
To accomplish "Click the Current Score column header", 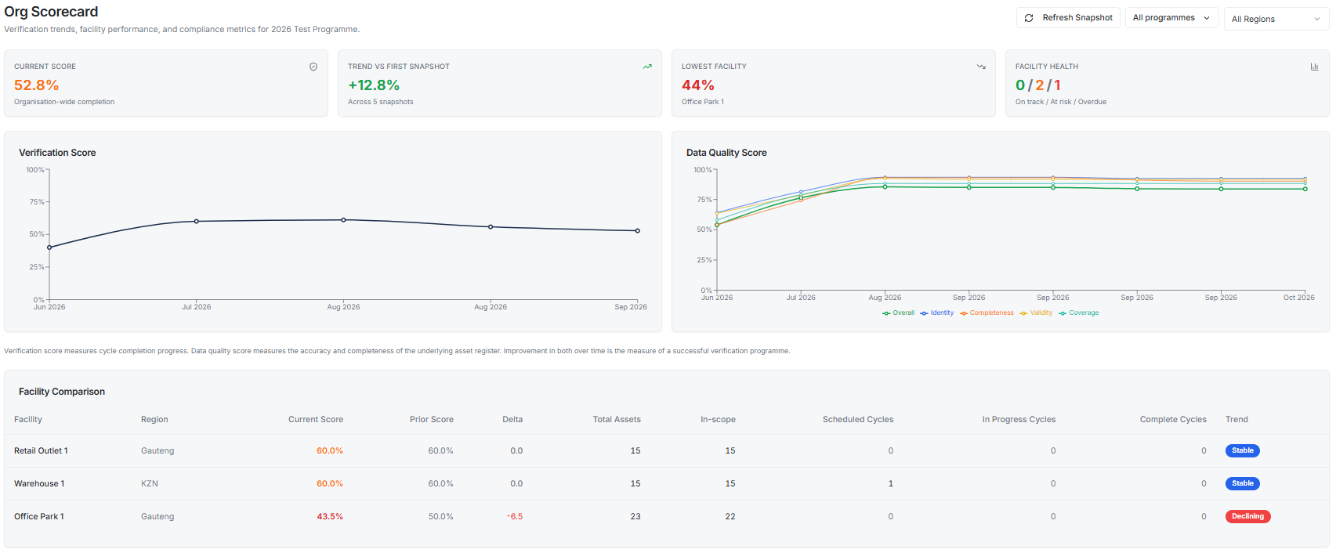I will 316,420.
